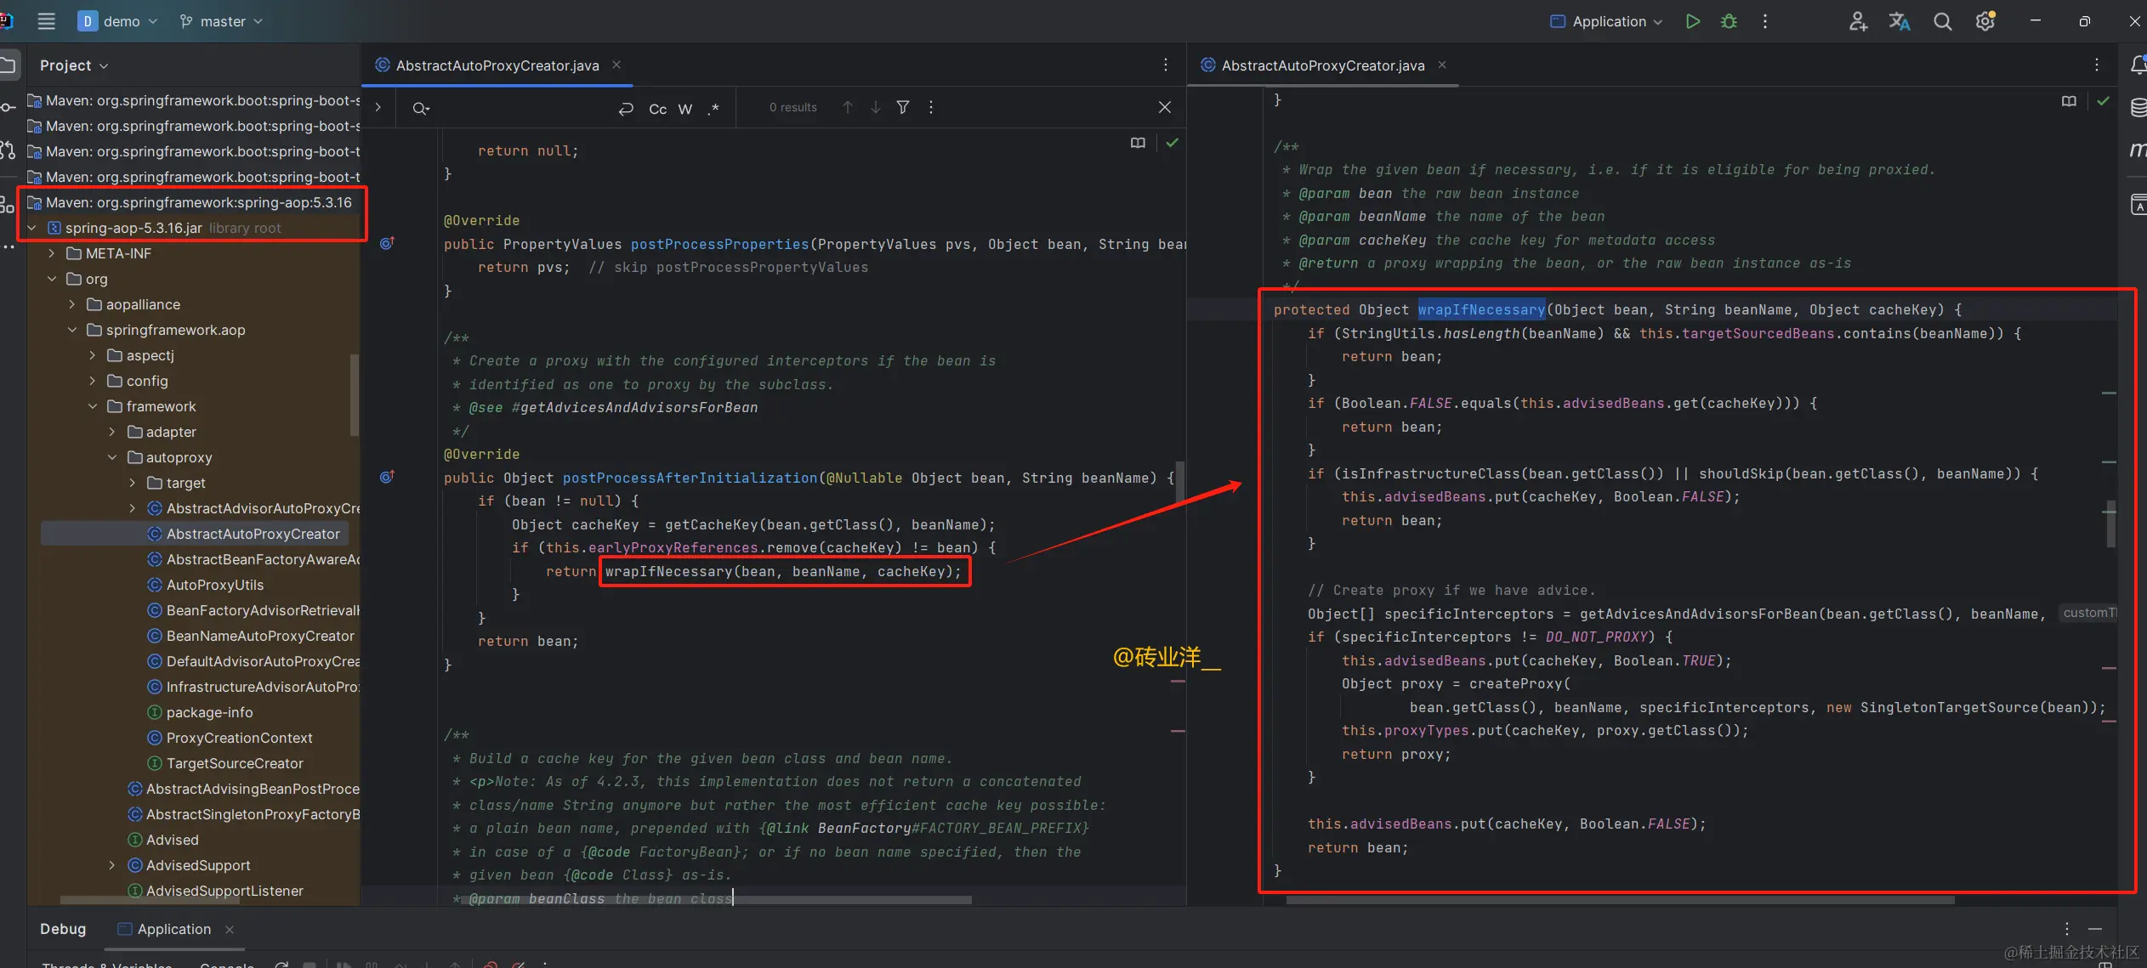Open the Pull Requests tool window icon
Image resolution: width=2147 pixels, height=968 pixels.
coord(9,151)
